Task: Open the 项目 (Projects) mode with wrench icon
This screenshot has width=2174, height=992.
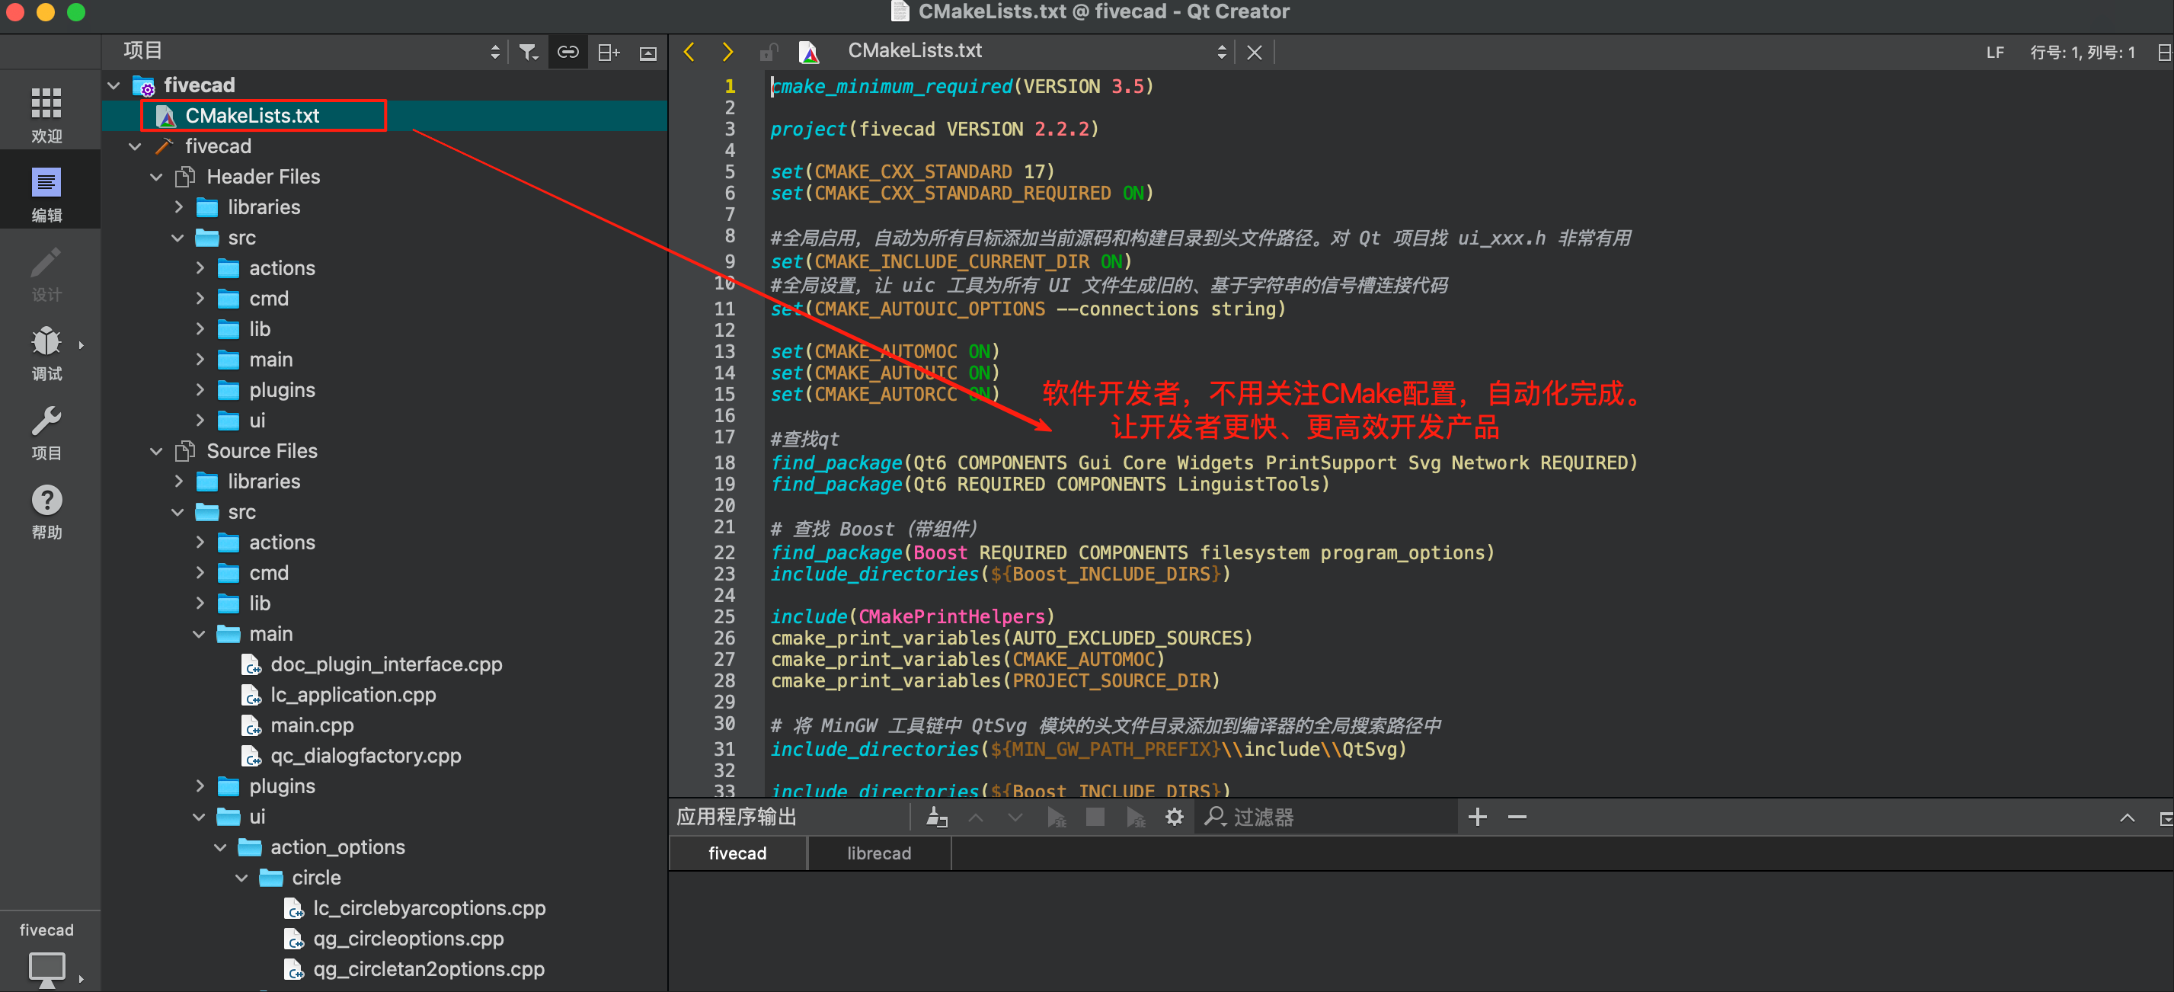Action: [x=46, y=432]
